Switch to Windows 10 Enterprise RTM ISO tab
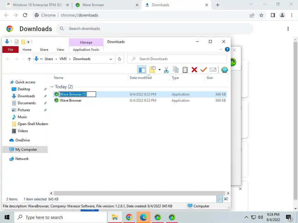This screenshot has height=223, width=298. point(38,5)
